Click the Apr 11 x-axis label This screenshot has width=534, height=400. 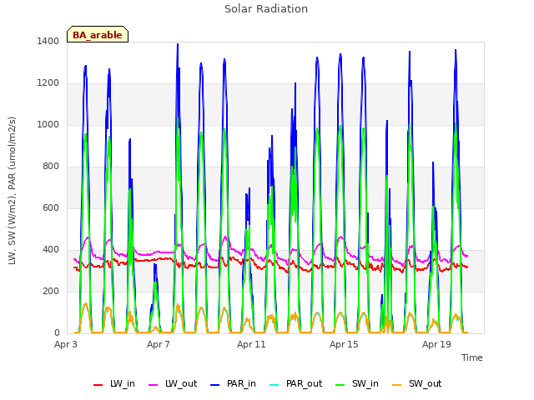click(x=251, y=344)
